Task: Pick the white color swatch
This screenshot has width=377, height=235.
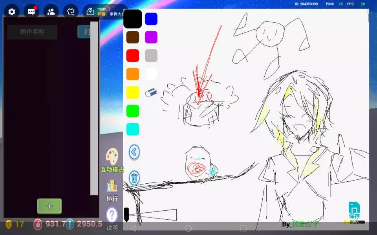Action: [x=151, y=74]
